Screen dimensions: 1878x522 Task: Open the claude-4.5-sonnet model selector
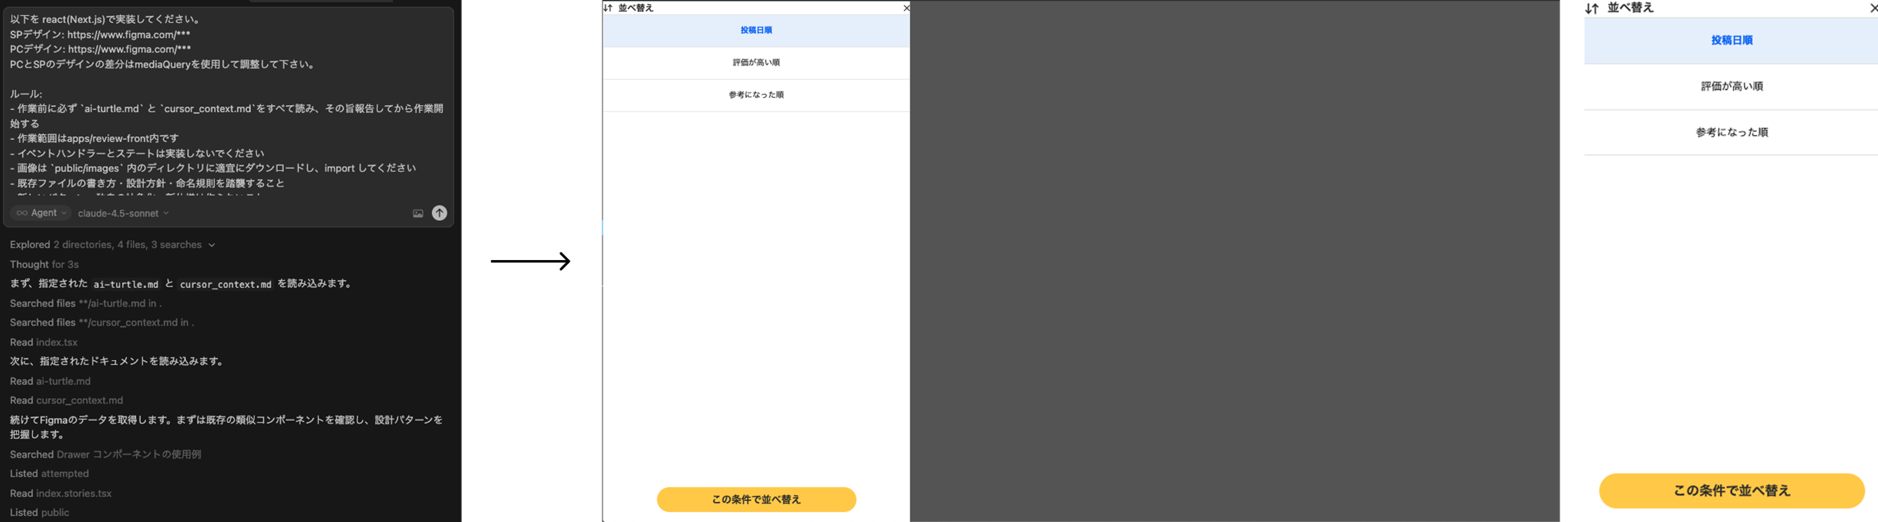[123, 213]
